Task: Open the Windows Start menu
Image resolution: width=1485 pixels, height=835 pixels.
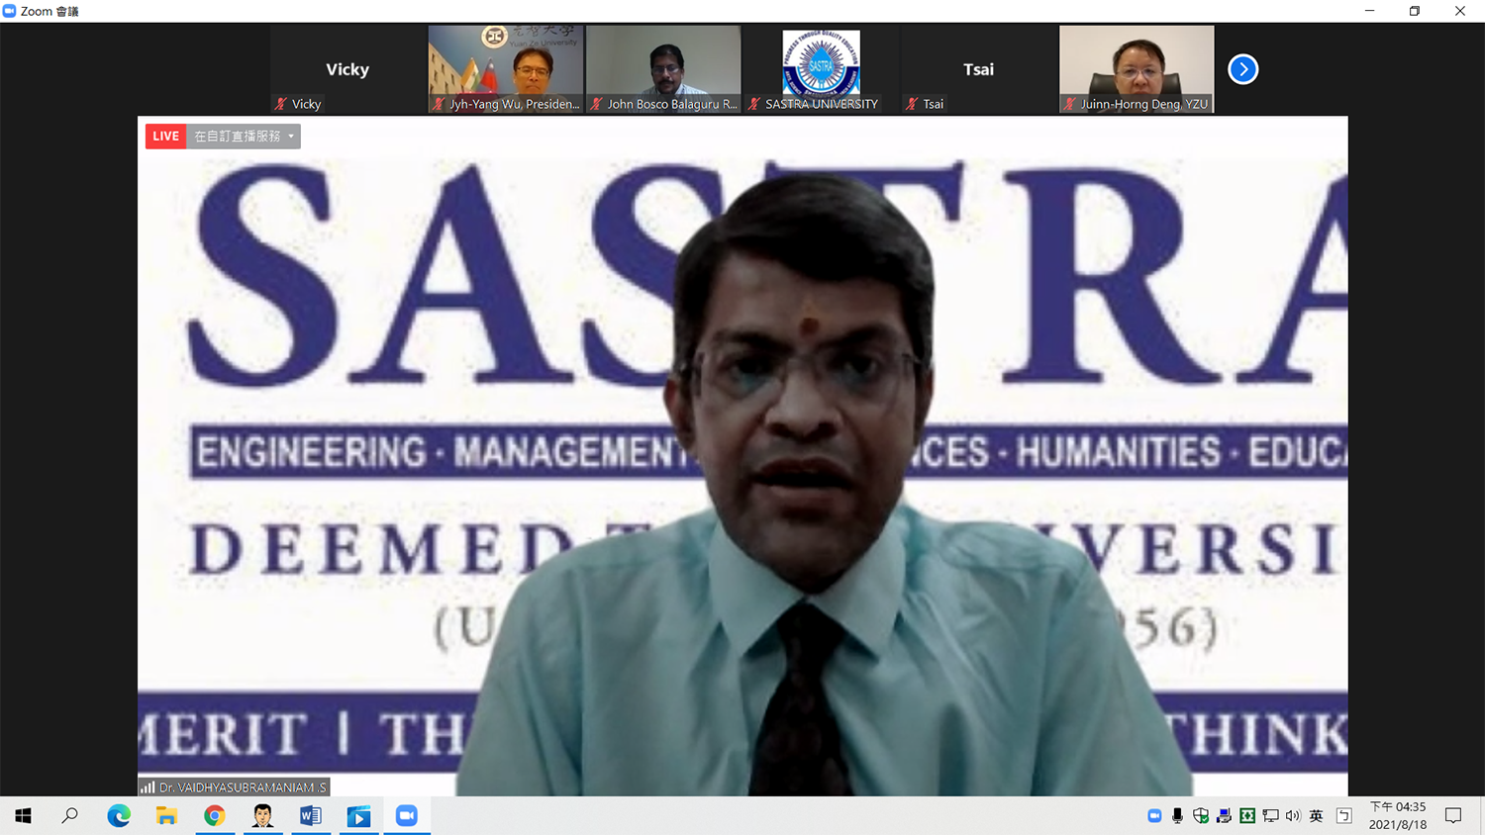Action: click(23, 816)
